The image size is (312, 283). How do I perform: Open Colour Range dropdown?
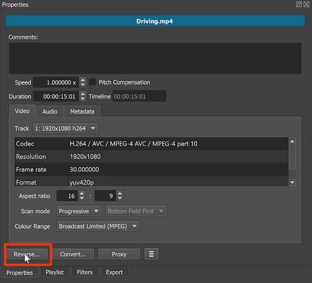97,226
